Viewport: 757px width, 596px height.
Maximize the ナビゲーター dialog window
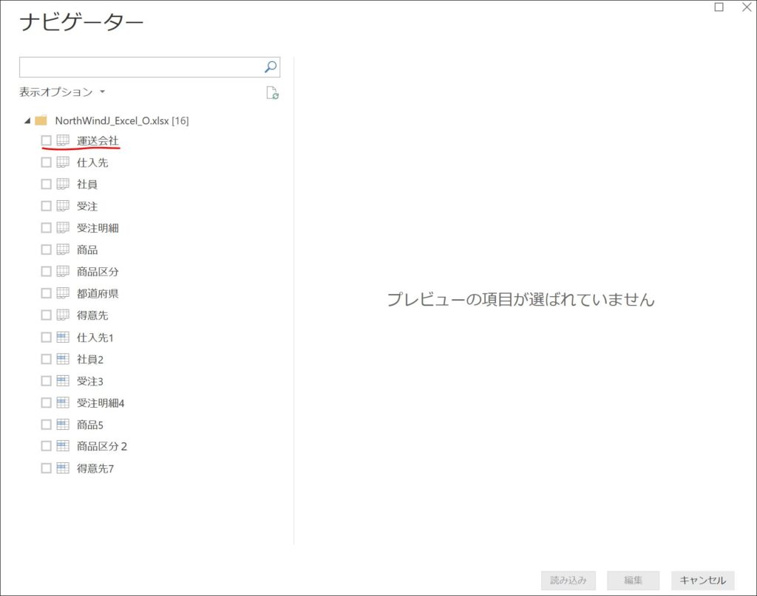[x=719, y=7]
